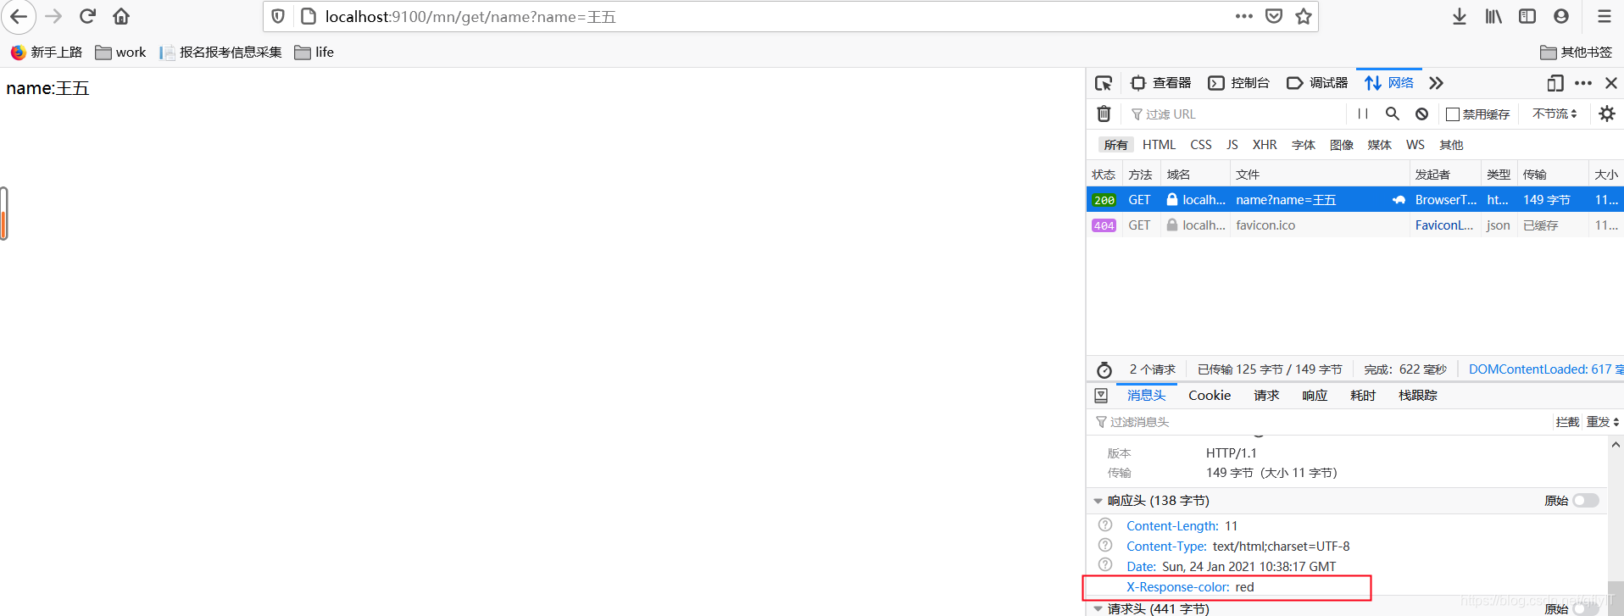Save page to Pocket
The width and height of the screenshot is (1624, 616).
coord(1273,16)
